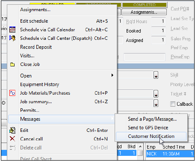Screen dimensions: 195x161
Task: Click the Assignments... button in window
Action: pos(144,12)
